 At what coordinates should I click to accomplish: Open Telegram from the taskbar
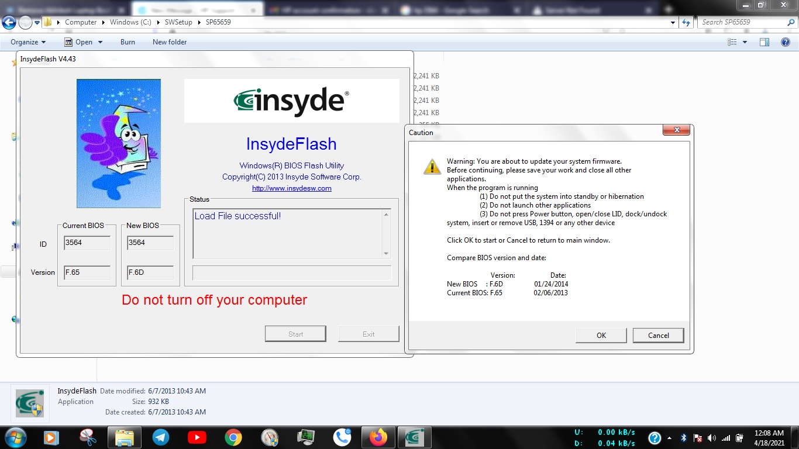[161, 437]
